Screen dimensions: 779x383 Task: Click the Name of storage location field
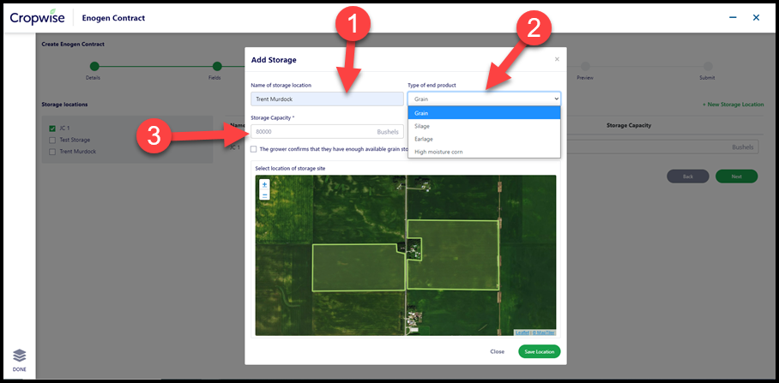[327, 99]
